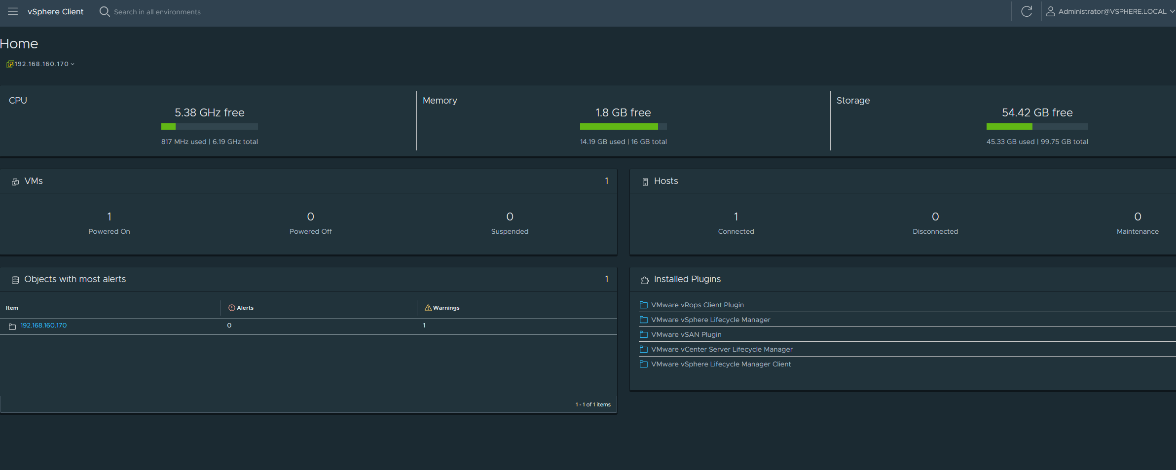1176x470 pixels.
Task: Open the 192.168.160.170 link in alerts table
Action: [x=43, y=325]
